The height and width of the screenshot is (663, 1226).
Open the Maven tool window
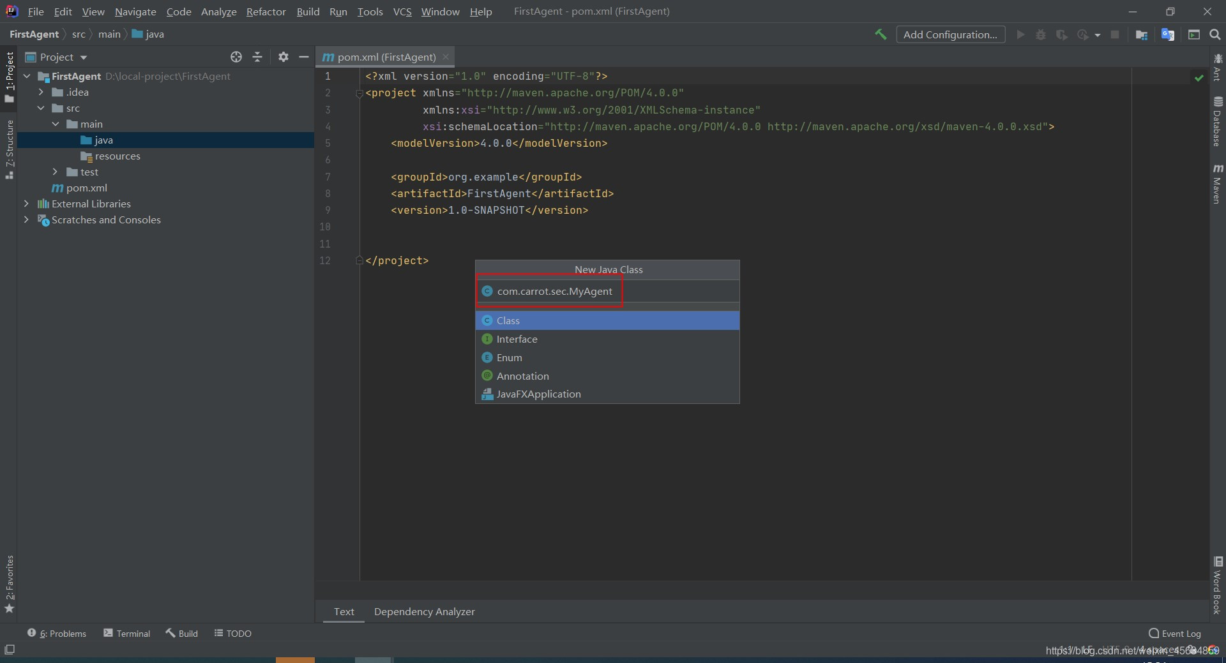tap(1218, 184)
